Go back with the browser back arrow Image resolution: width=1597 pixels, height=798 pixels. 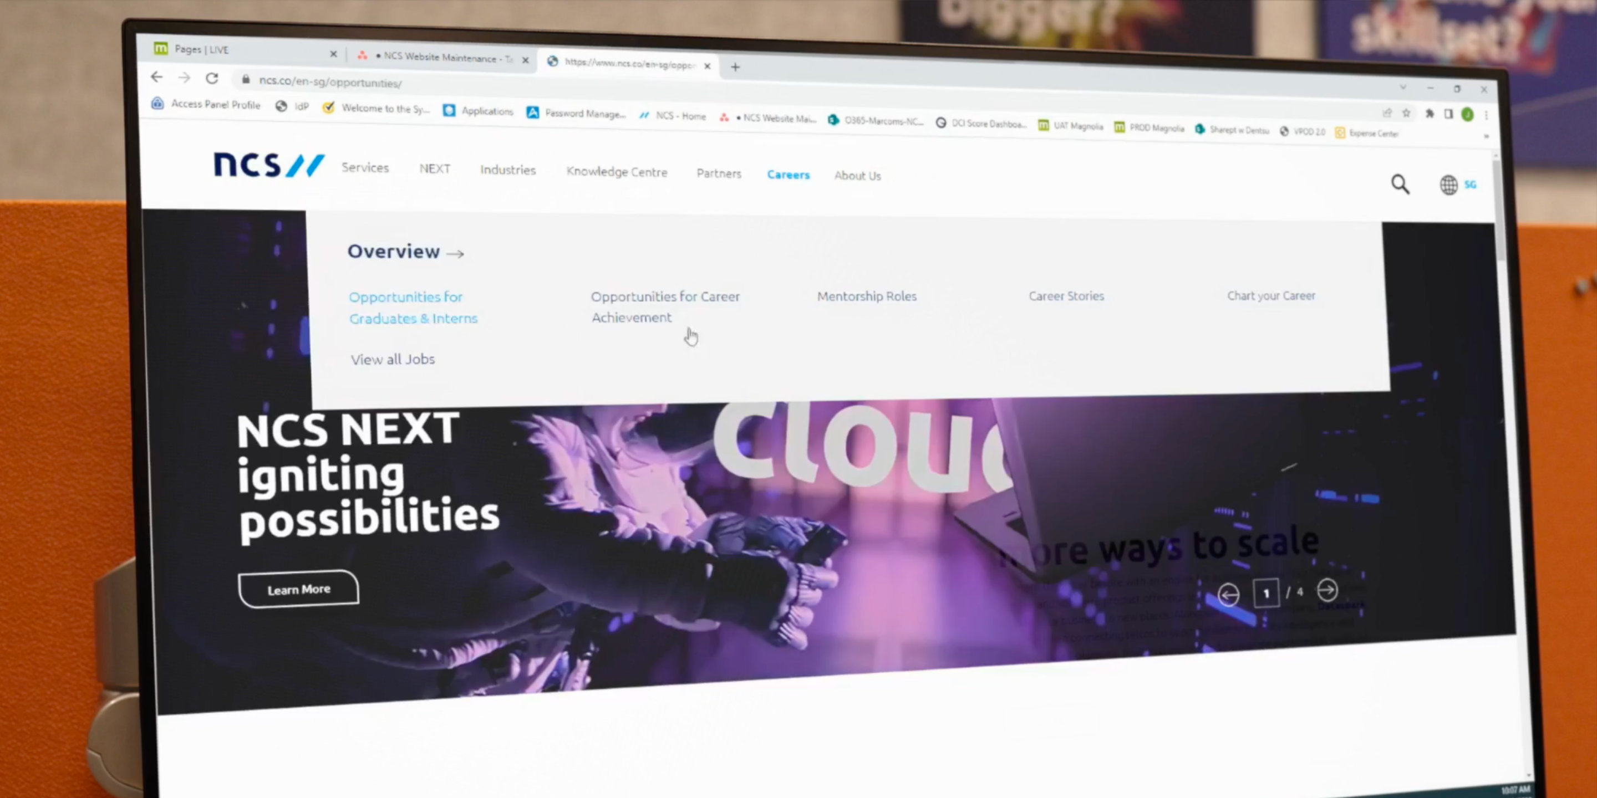[157, 77]
